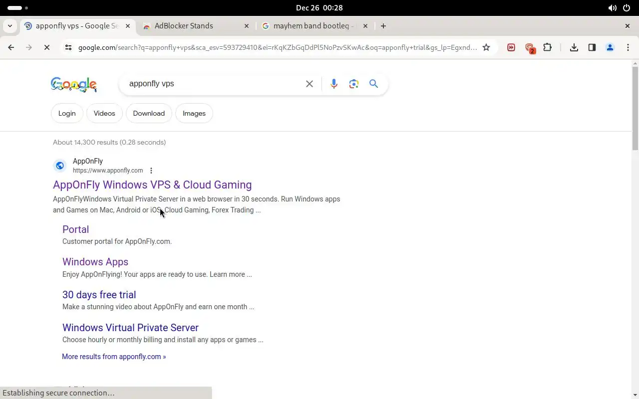The image size is (639, 399).
Task: Open the Chrome three-dot menu
Action: 628,47
